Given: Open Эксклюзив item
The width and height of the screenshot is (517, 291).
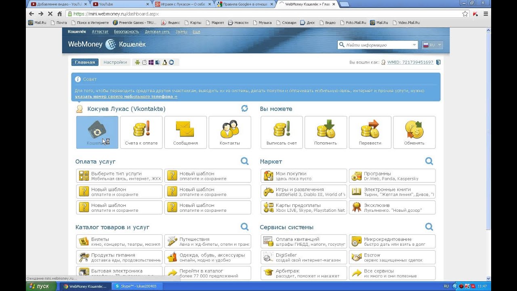Looking at the screenshot, I should click(x=392, y=207).
